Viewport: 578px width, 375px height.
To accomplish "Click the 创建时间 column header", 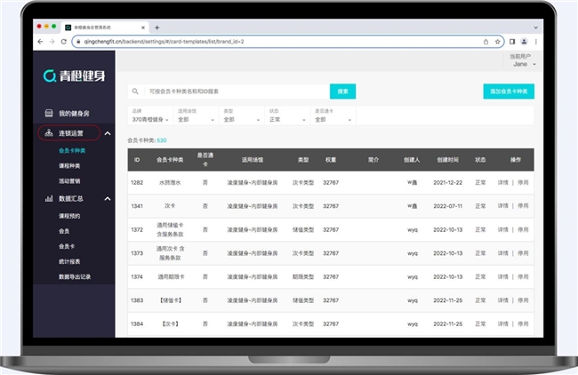I will click(x=447, y=160).
